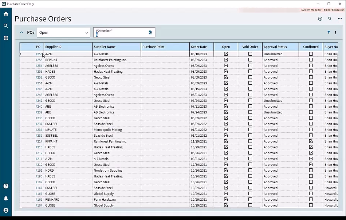Sort by the PO column header
Viewport: 346px width, 220px height.
pyautogui.click(x=32, y=47)
